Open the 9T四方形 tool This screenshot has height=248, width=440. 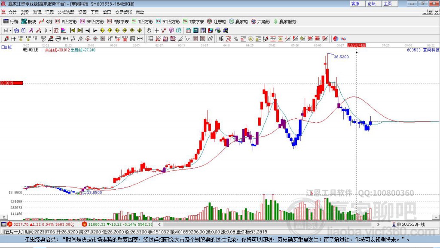[168, 21]
